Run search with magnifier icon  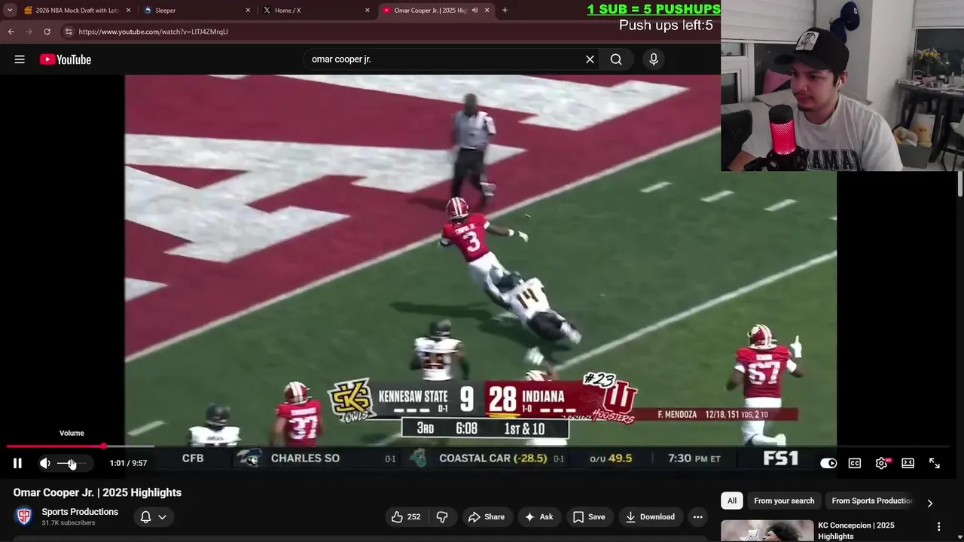click(x=616, y=59)
